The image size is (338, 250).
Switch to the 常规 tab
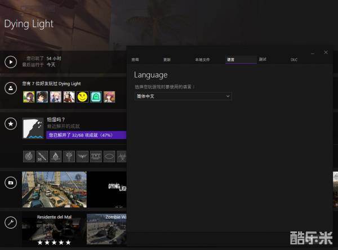135,59
